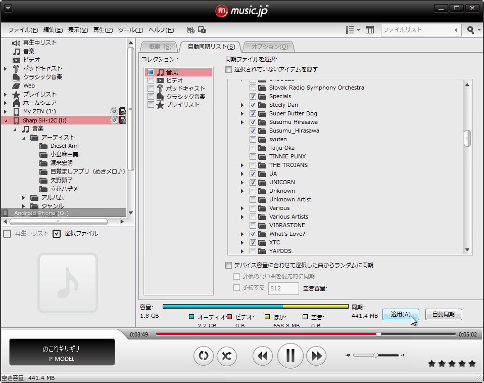Viewport: 484px width, 383px height.
Task: Open the ツール menu
Action: (x=130, y=30)
